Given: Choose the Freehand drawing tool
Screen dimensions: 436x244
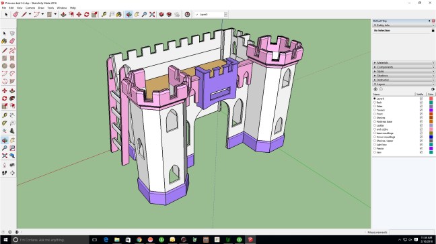Looking at the screenshot, I should tap(12, 50).
